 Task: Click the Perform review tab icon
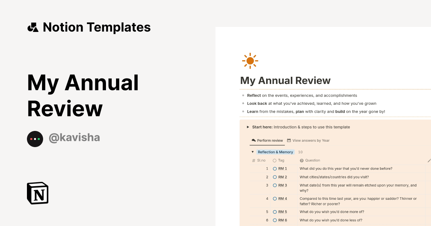click(254, 141)
